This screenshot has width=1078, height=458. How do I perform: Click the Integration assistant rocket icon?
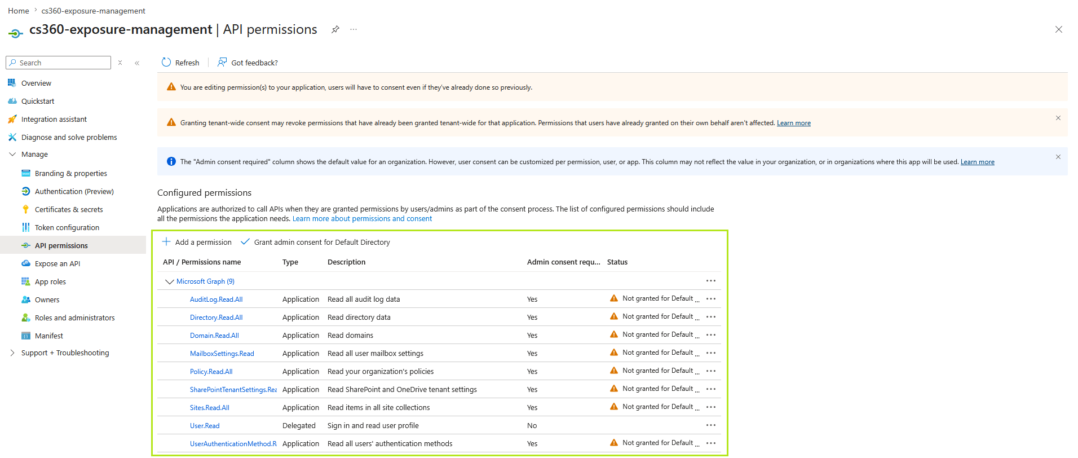click(x=12, y=119)
